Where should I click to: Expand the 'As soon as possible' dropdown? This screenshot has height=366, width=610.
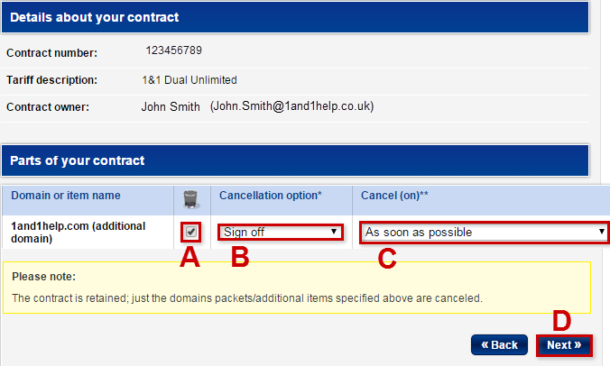pos(484,232)
